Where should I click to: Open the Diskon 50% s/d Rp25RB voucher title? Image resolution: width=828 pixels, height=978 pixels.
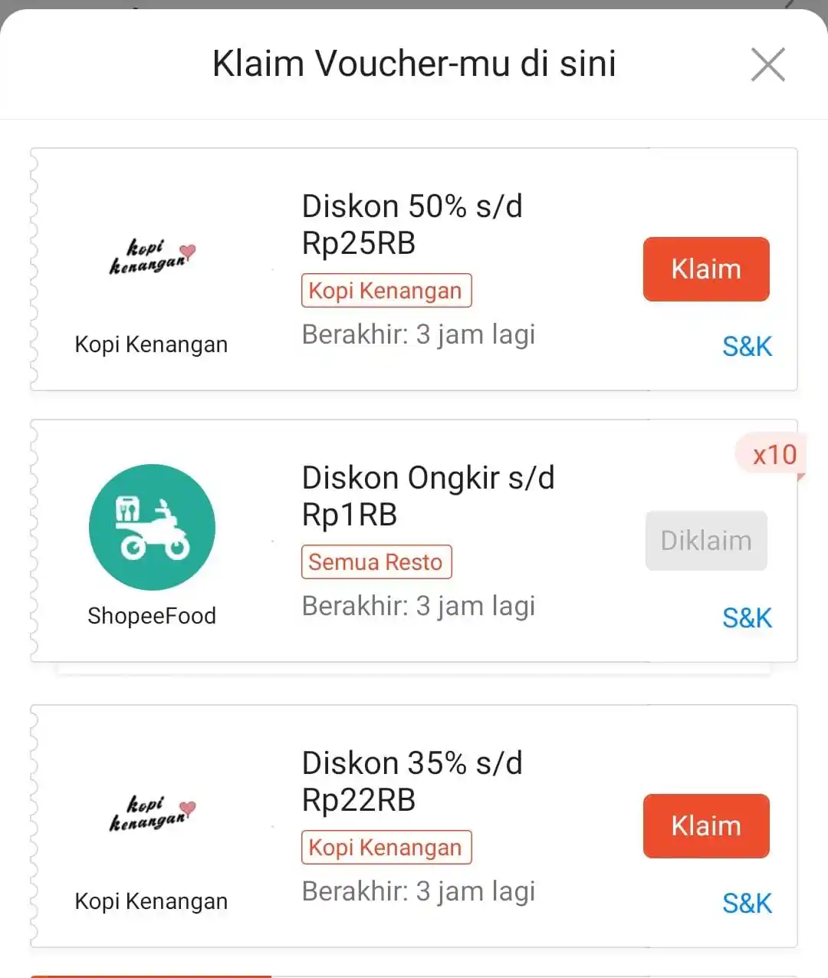point(412,225)
